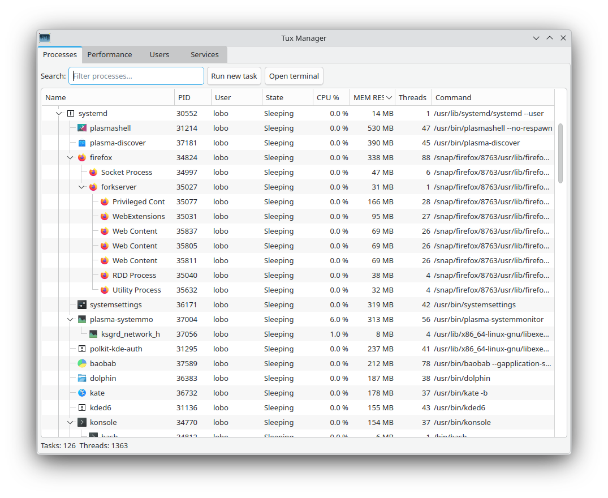The width and height of the screenshot is (608, 498).
Task: Click the systemsettings icon
Action: tap(82, 304)
